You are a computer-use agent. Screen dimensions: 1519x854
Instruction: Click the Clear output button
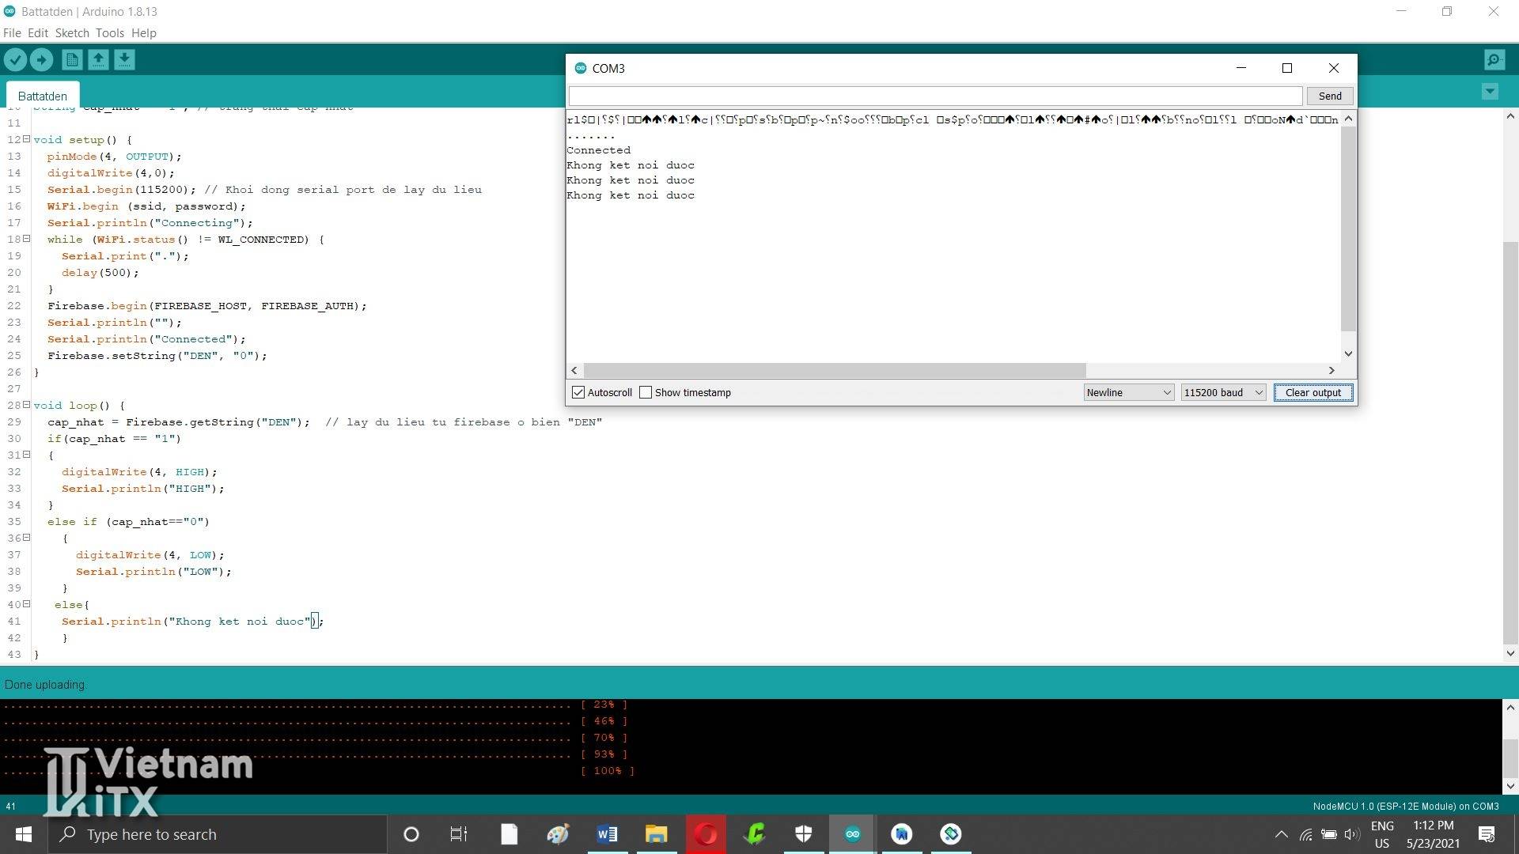click(x=1313, y=392)
